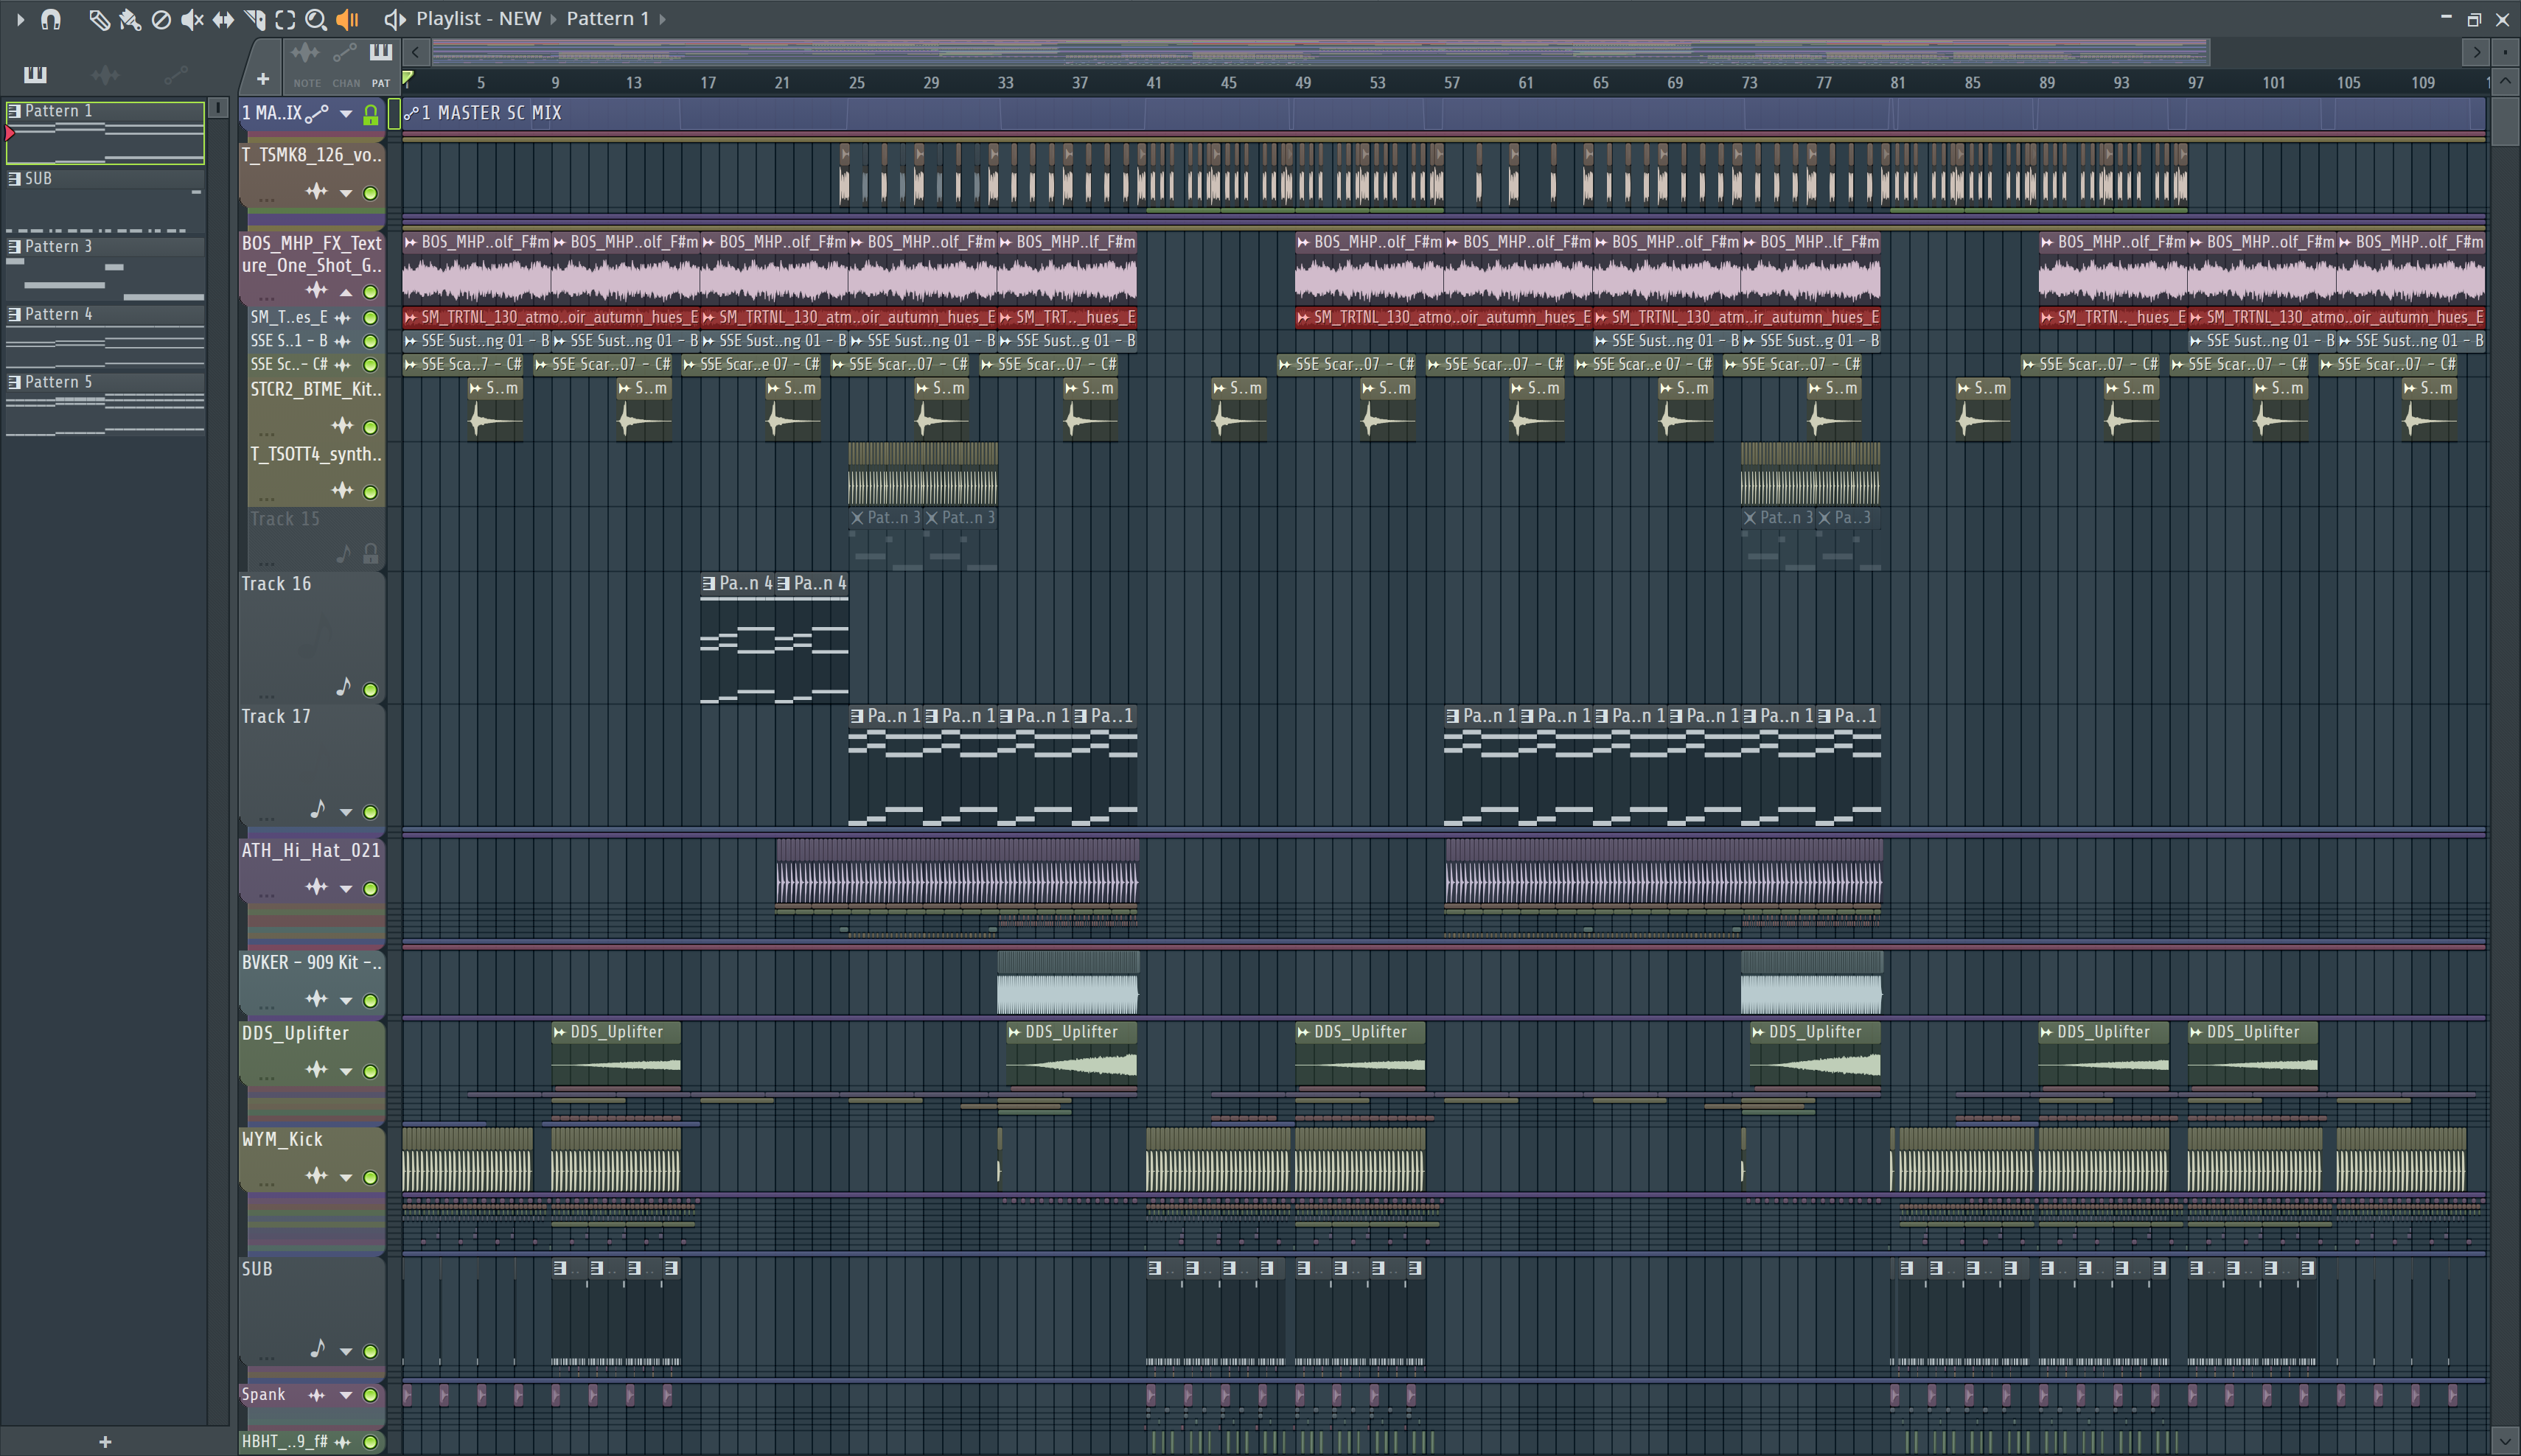Select Pattern 1 in picker list

(x=105, y=132)
